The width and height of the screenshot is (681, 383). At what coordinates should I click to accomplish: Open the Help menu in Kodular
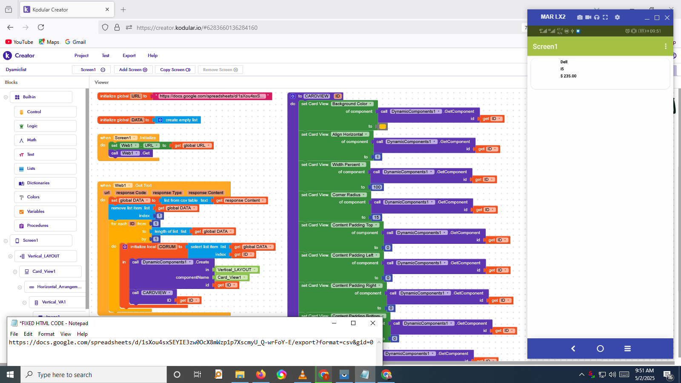tap(153, 56)
